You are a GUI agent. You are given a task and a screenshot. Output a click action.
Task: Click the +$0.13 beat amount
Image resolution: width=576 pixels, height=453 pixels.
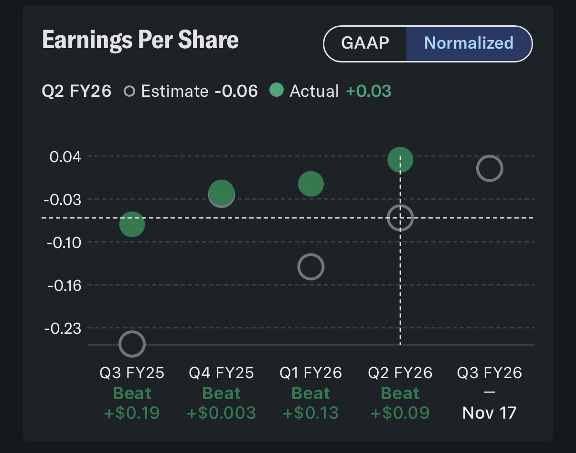click(311, 412)
